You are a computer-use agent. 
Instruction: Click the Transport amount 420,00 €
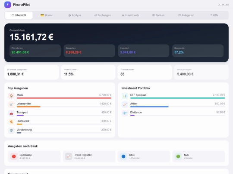click(x=107, y=112)
